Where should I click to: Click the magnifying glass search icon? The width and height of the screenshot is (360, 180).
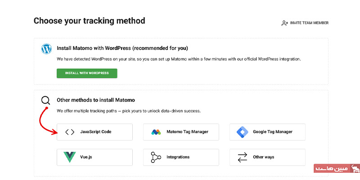click(46, 101)
